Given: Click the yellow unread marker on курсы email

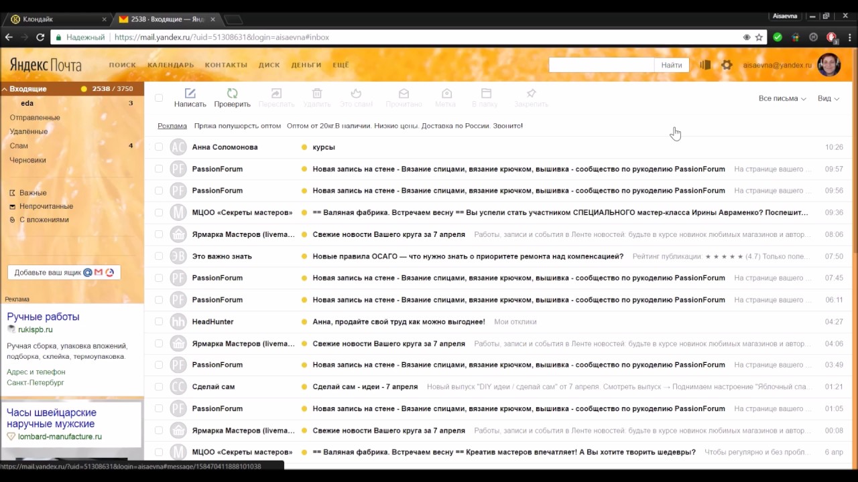Looking at the screenshot, I should [304, 147].
